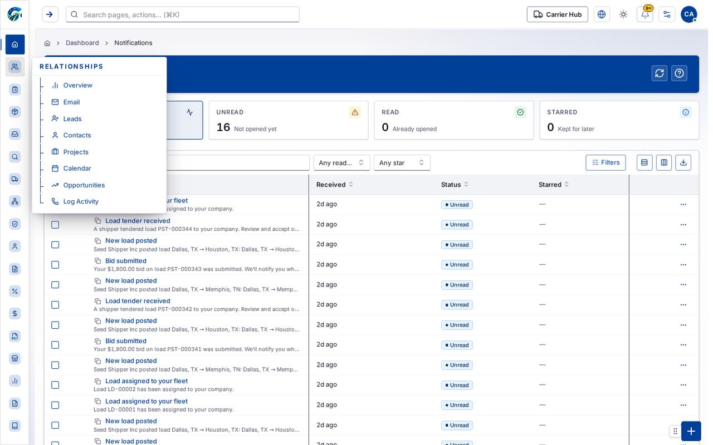Open the search sidebar icon
Screen dimensions: 713x445
coord(15,157)
